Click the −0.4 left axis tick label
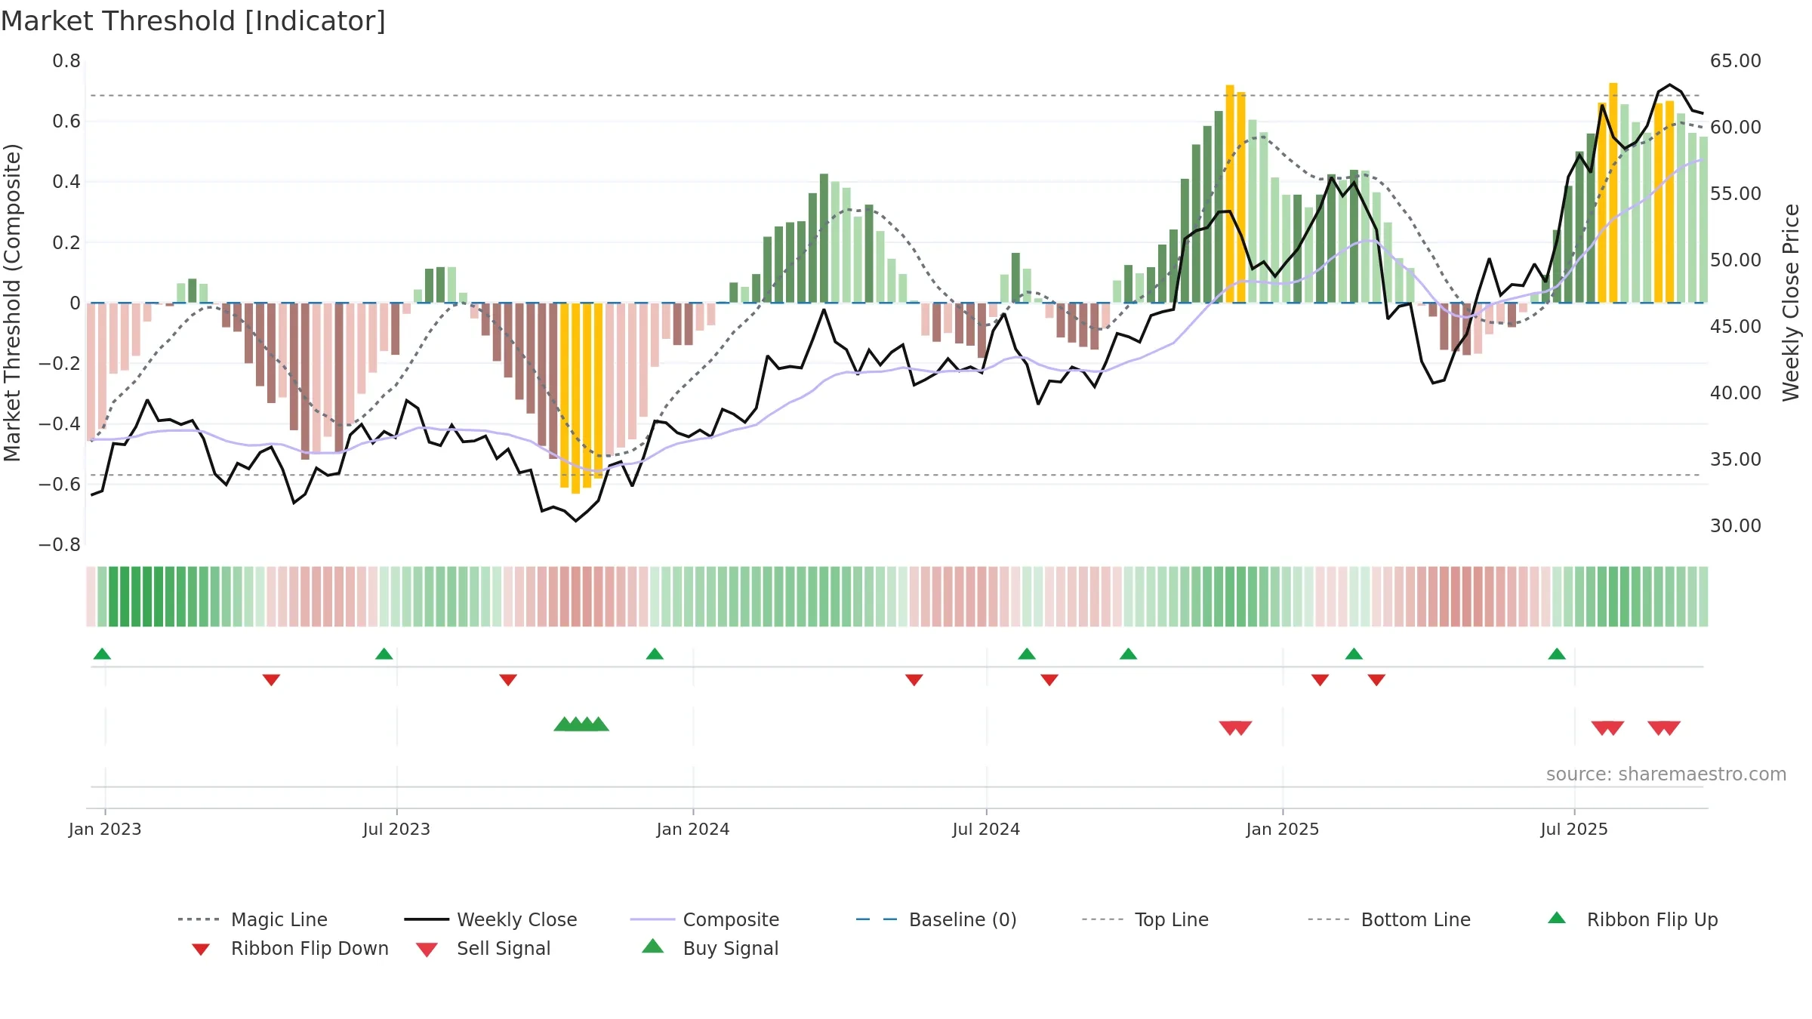Viewport: 1812px width, 1019px height. point(60,423)
